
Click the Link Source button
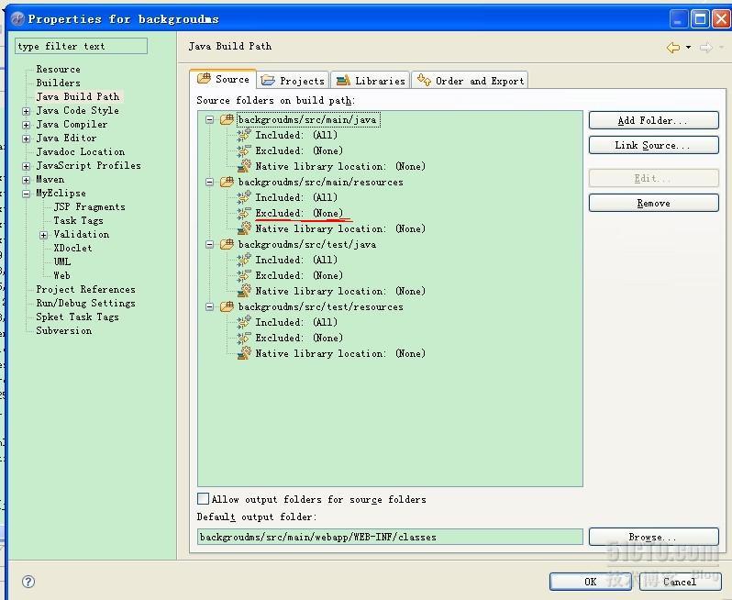tap(653, 145)
